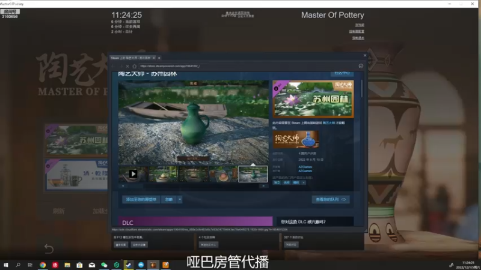Expand the Ignore options dropdown arrow
This screenshot has width=481, height=270.
point(180,200)
